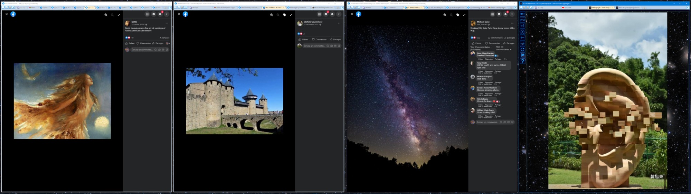Zoom in on the Milky Way photo
The width and height of the screenshot is (691, 194).
[445, 15]
